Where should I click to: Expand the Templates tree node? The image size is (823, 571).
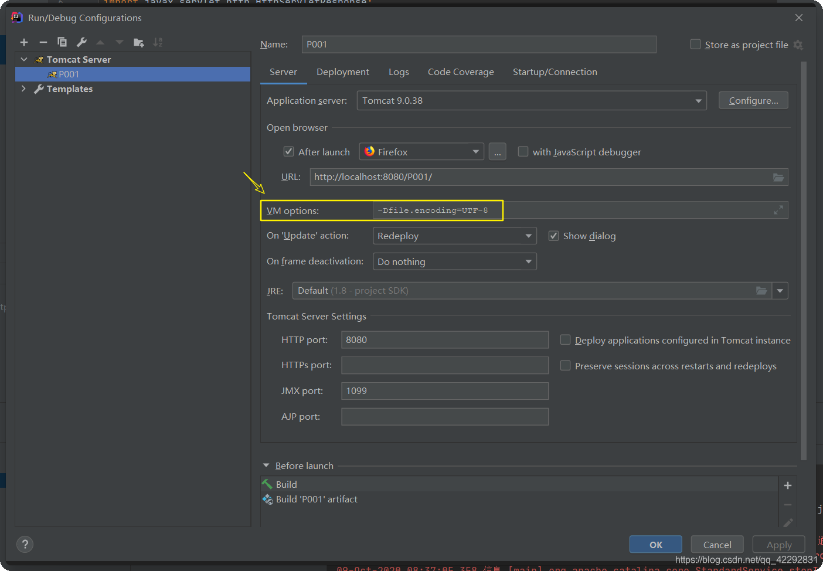pos(23,89)
